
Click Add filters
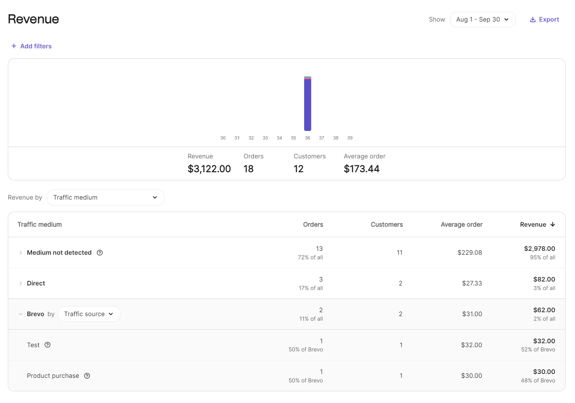pos(31,46)
